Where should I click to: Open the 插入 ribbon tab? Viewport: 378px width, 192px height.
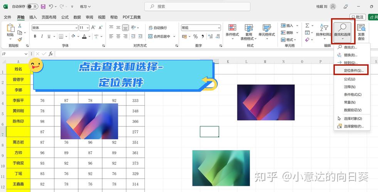click(33, 17)
